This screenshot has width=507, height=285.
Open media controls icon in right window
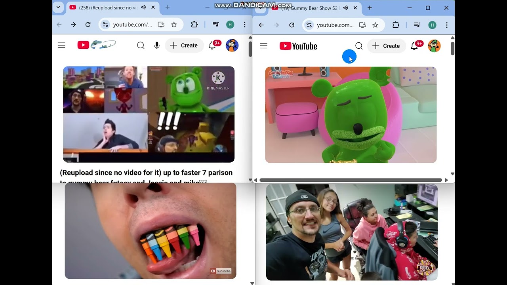pyautogui.click(x=417, y=25)
